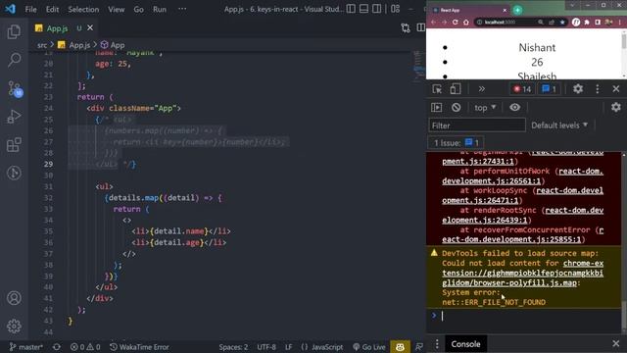
Task: Open errors and warnings status item
Action: pyautogui.click(x=85, y=347)
